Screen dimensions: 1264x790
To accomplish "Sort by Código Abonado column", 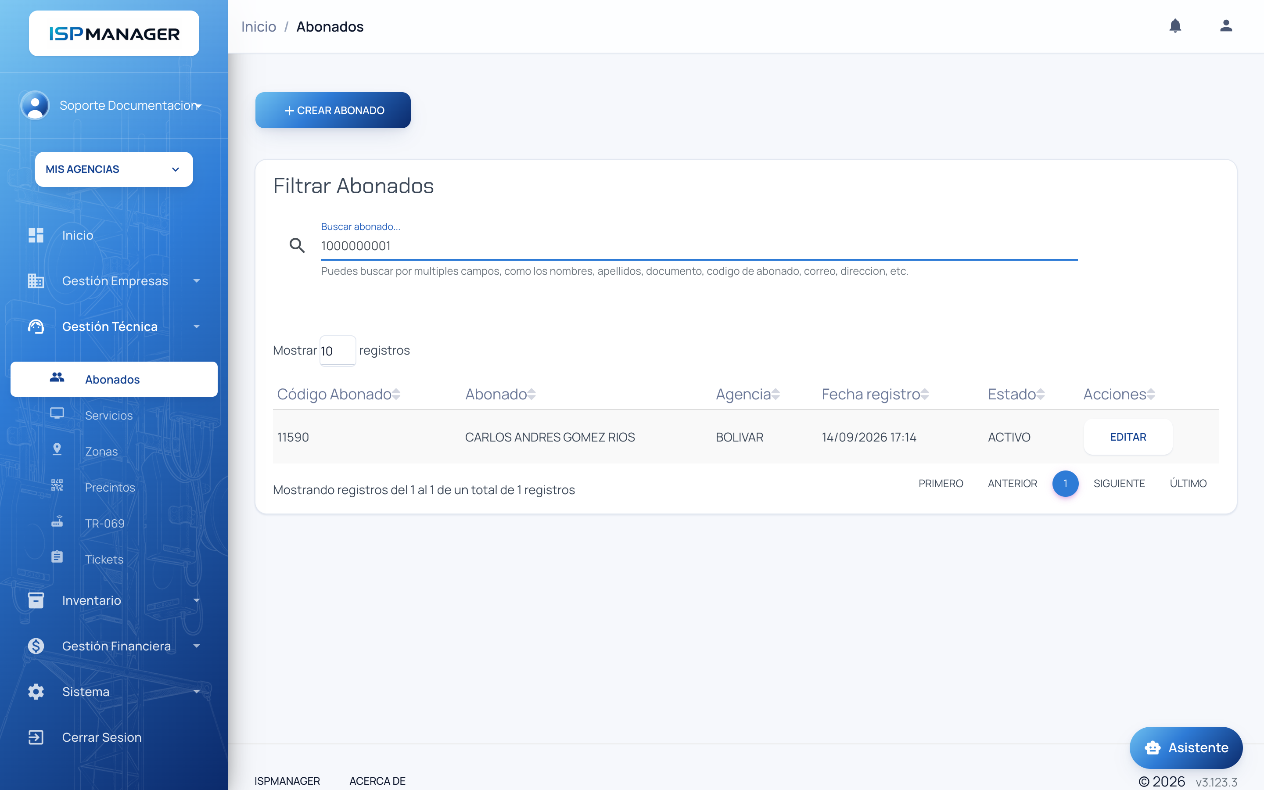I will coord(338,394).
